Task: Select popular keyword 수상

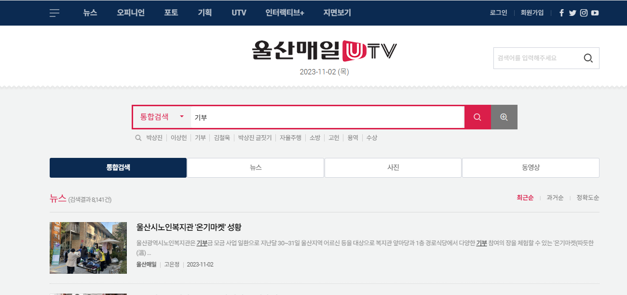Action: [372, 138]
